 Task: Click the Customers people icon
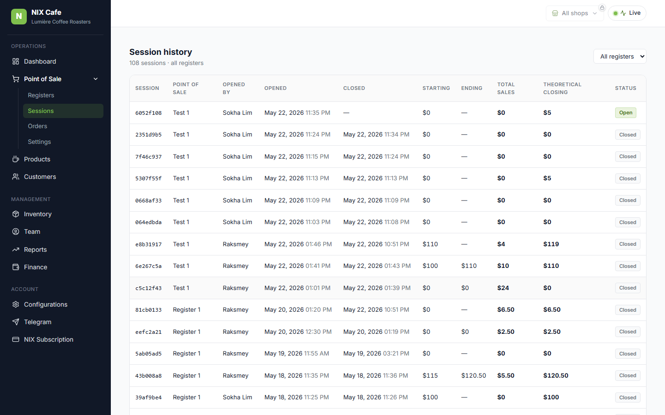pyautogui.click(x=16, y=177)
